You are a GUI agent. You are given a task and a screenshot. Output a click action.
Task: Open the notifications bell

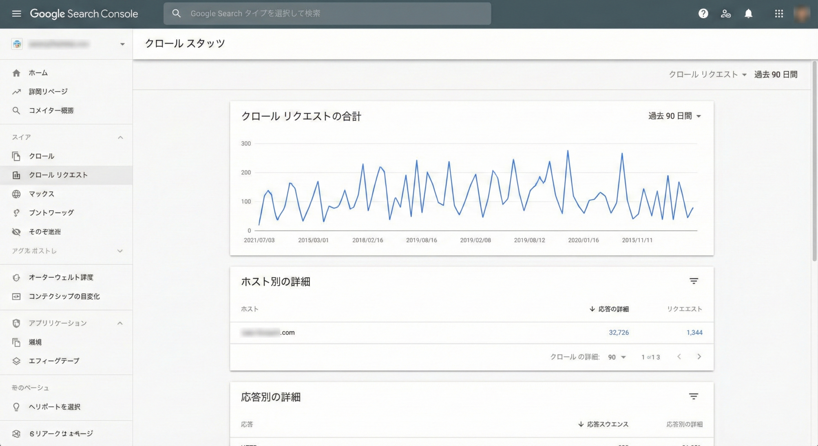(748, 13)
